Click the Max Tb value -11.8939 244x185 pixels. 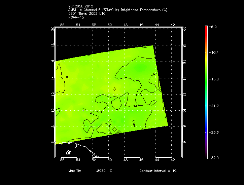coord(97,171)
